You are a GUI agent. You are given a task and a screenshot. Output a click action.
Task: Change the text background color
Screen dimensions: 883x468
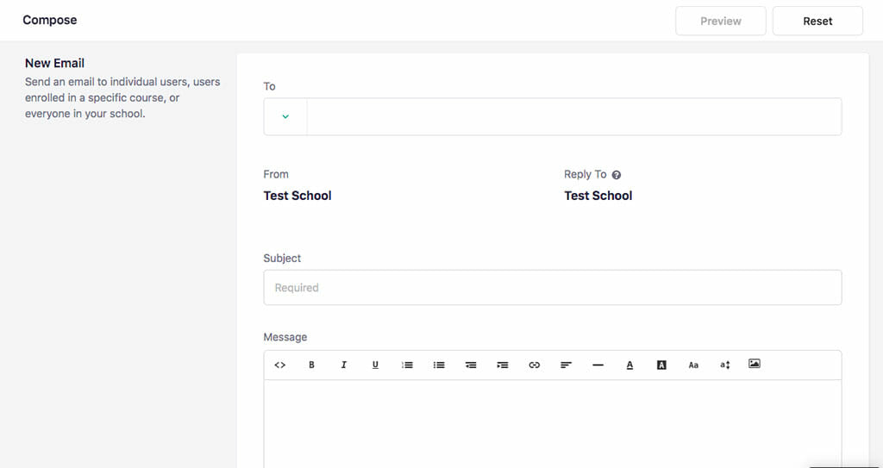(661, 365)
